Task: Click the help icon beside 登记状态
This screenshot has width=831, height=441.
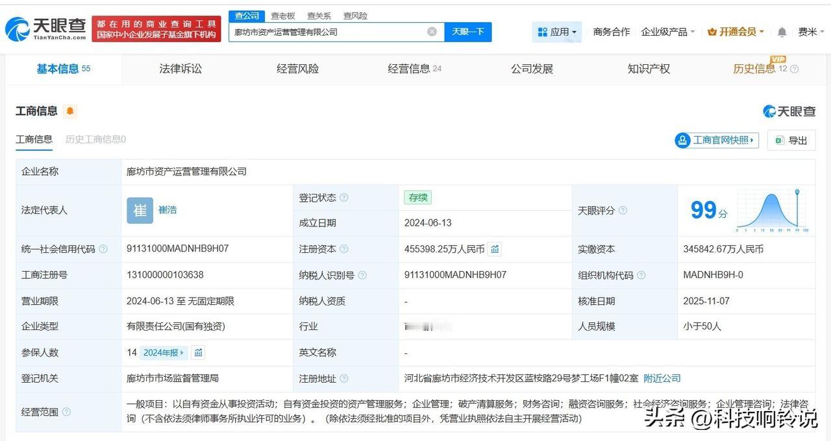Action: [343, 198]
